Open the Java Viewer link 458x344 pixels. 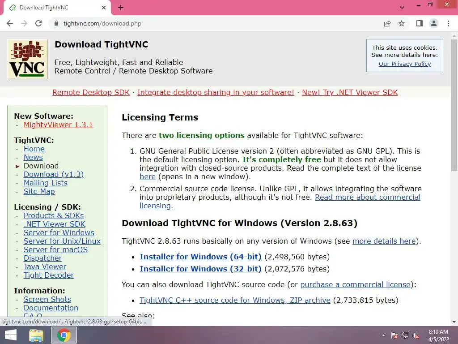tap(45, 267)
